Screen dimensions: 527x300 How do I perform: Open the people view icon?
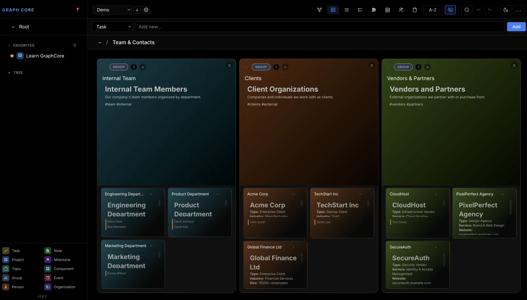click(x=401, y=10)
